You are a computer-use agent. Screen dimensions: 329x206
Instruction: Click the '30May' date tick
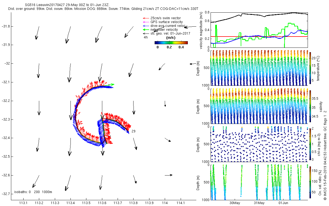[235, 203]
